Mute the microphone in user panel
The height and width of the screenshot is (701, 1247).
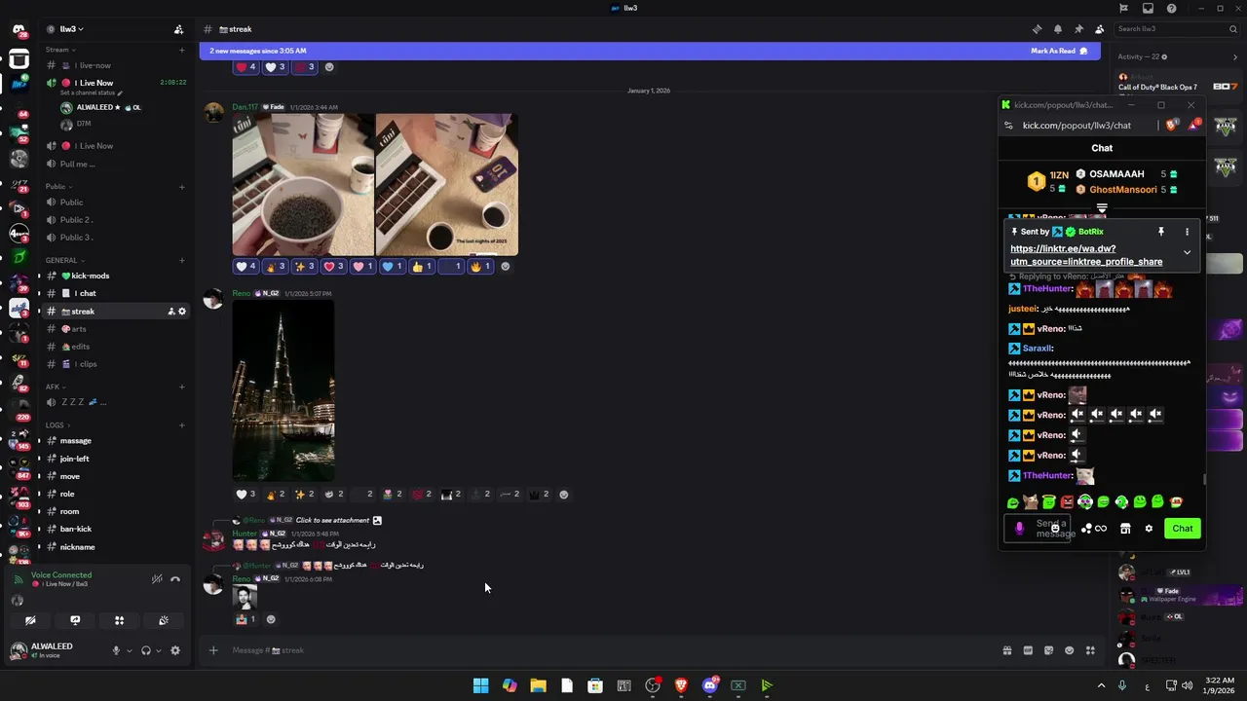[x=116, y=650]
